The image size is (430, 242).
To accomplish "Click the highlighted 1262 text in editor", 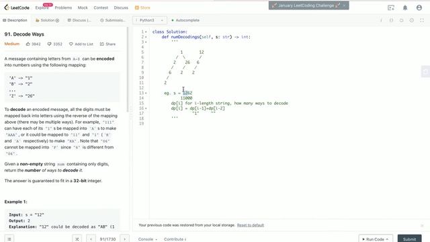I will click(187, 93).
